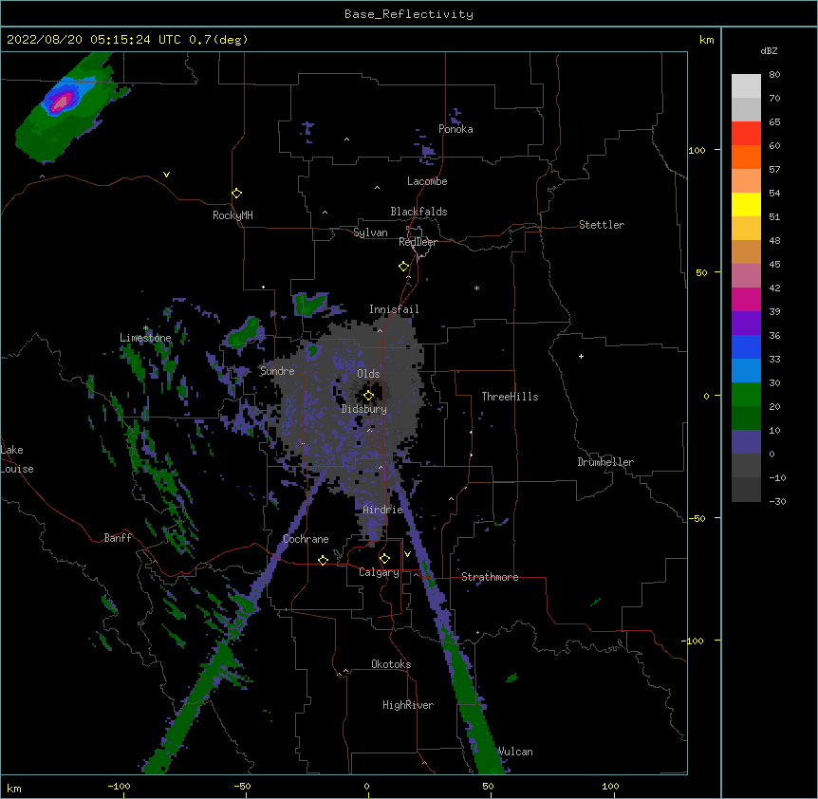Click the -100 tick label on the bottom axis
This screenshot has height=799, width=818.
tap(119, 786)
